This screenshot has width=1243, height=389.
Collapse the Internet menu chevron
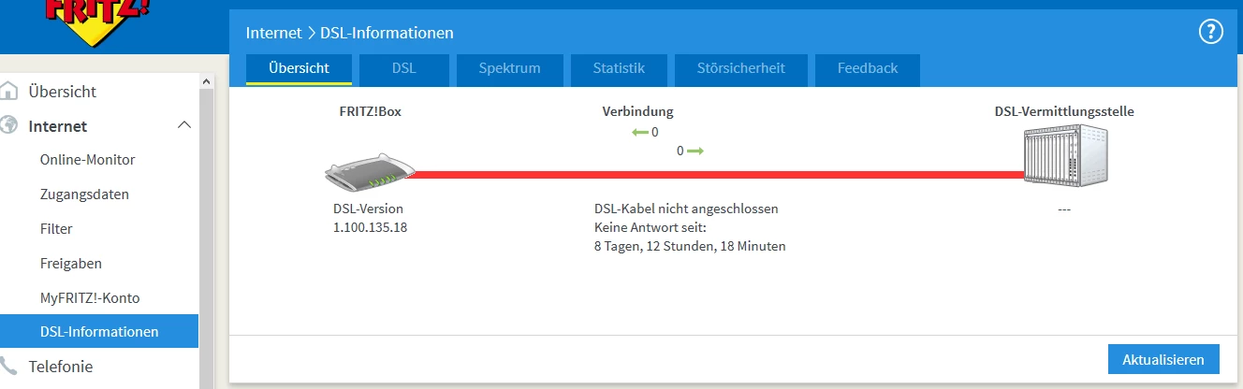click(184, 125)
